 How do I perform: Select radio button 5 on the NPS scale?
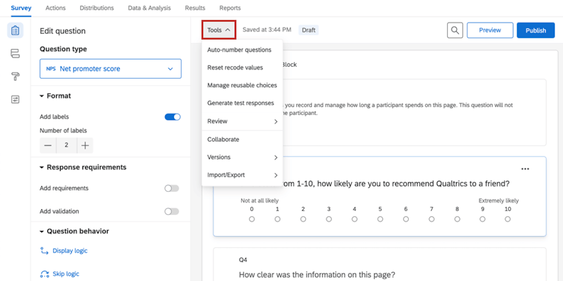click(380, 218)
